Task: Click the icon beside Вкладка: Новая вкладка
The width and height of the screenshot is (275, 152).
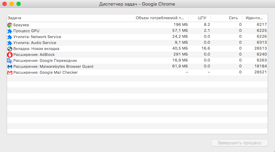Action: pyautogui.click(x=10, y=49)
